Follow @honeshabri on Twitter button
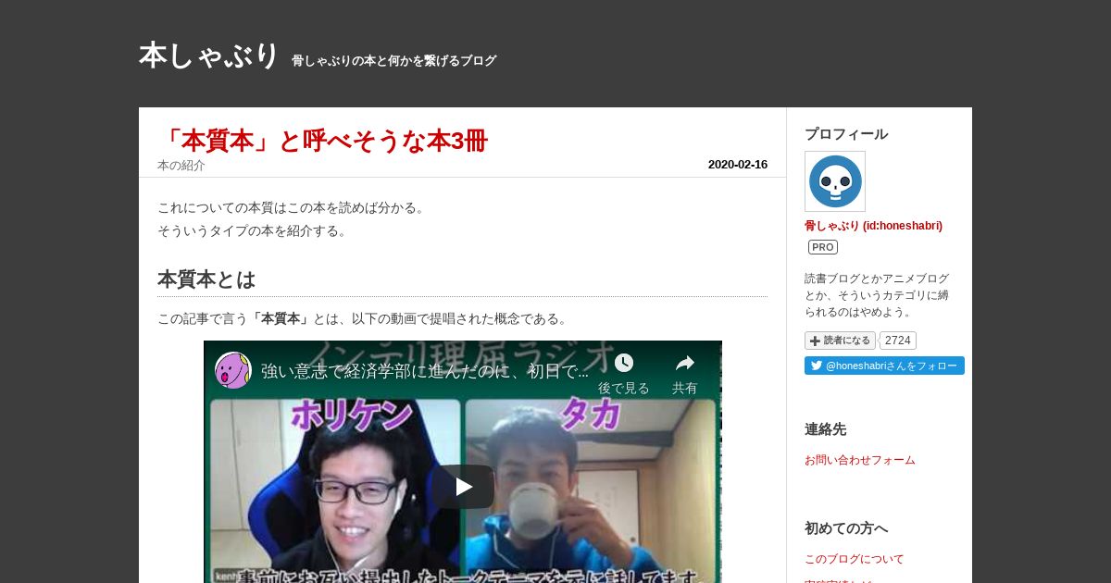 tap(884, 366)
